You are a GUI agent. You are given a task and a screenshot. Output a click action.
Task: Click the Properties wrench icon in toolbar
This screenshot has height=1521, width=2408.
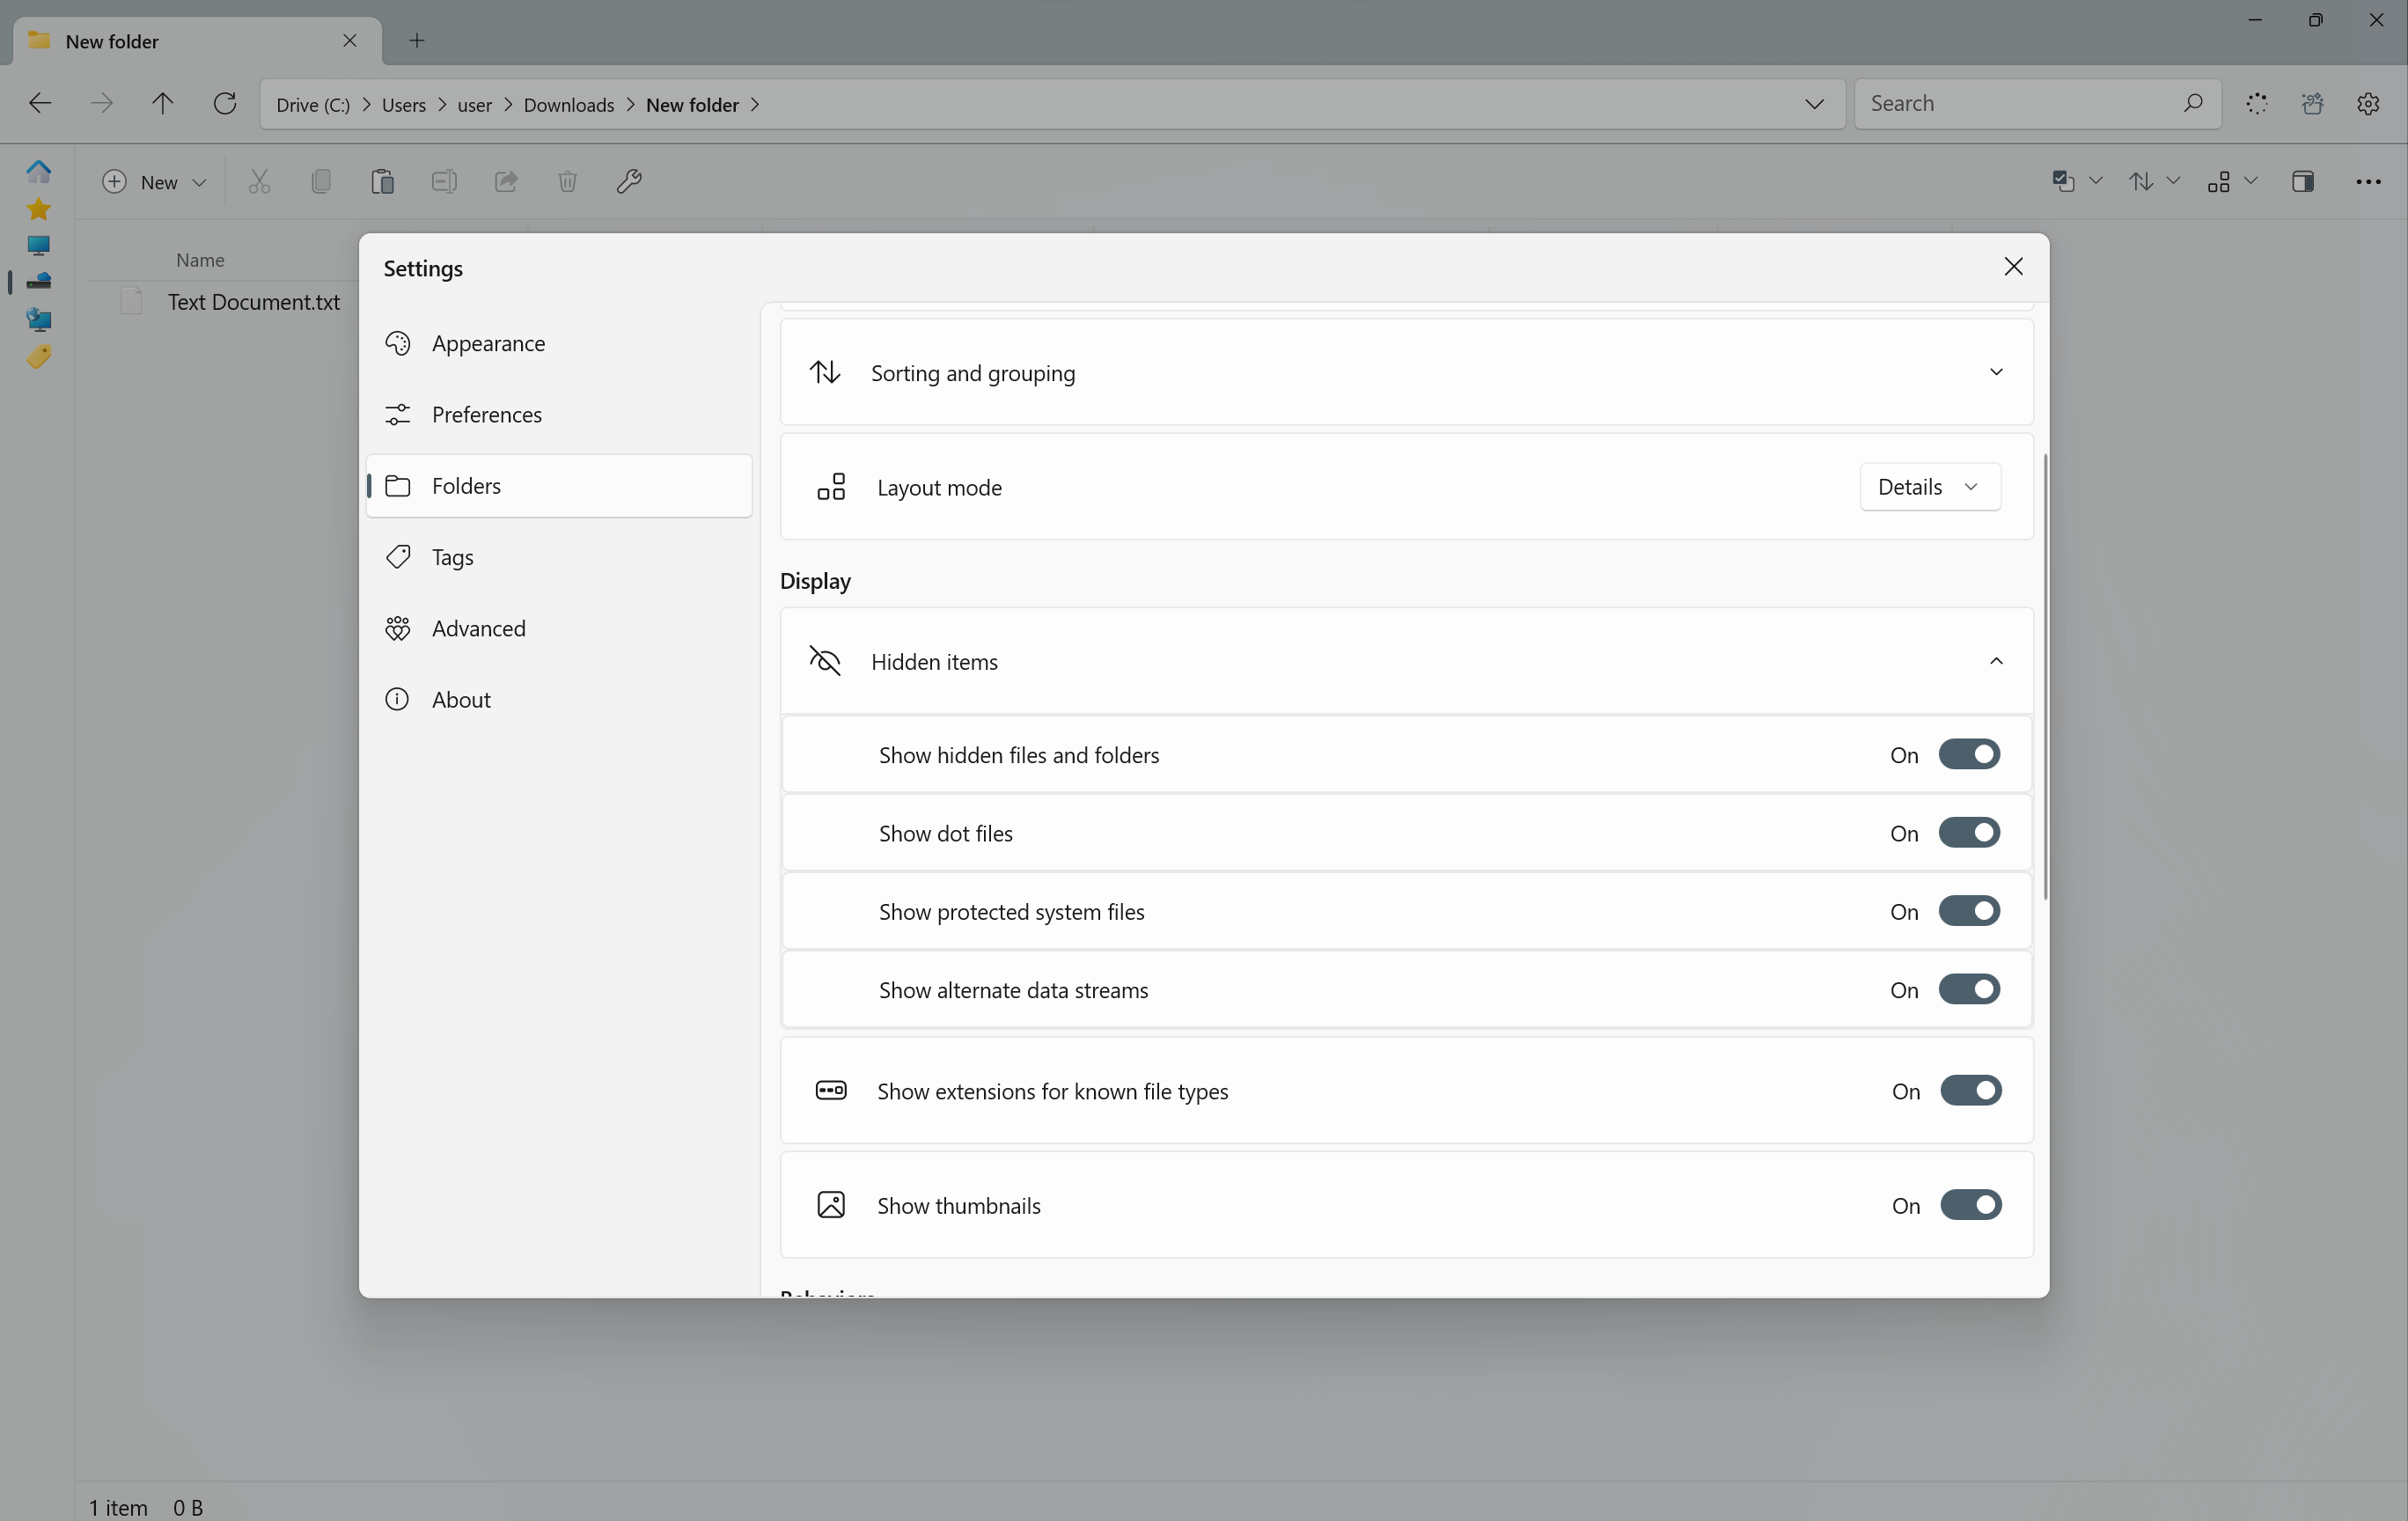(x=628, y=181)
